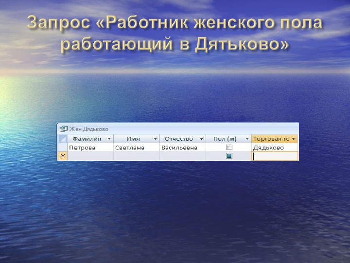
Task: Select the Петрова record row selector
Action: (63, 148)
